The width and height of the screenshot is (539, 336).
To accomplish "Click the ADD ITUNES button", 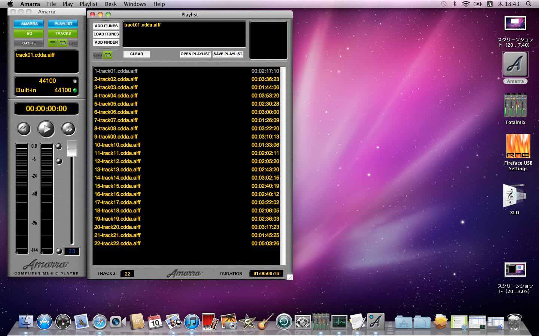I will 106,26.
